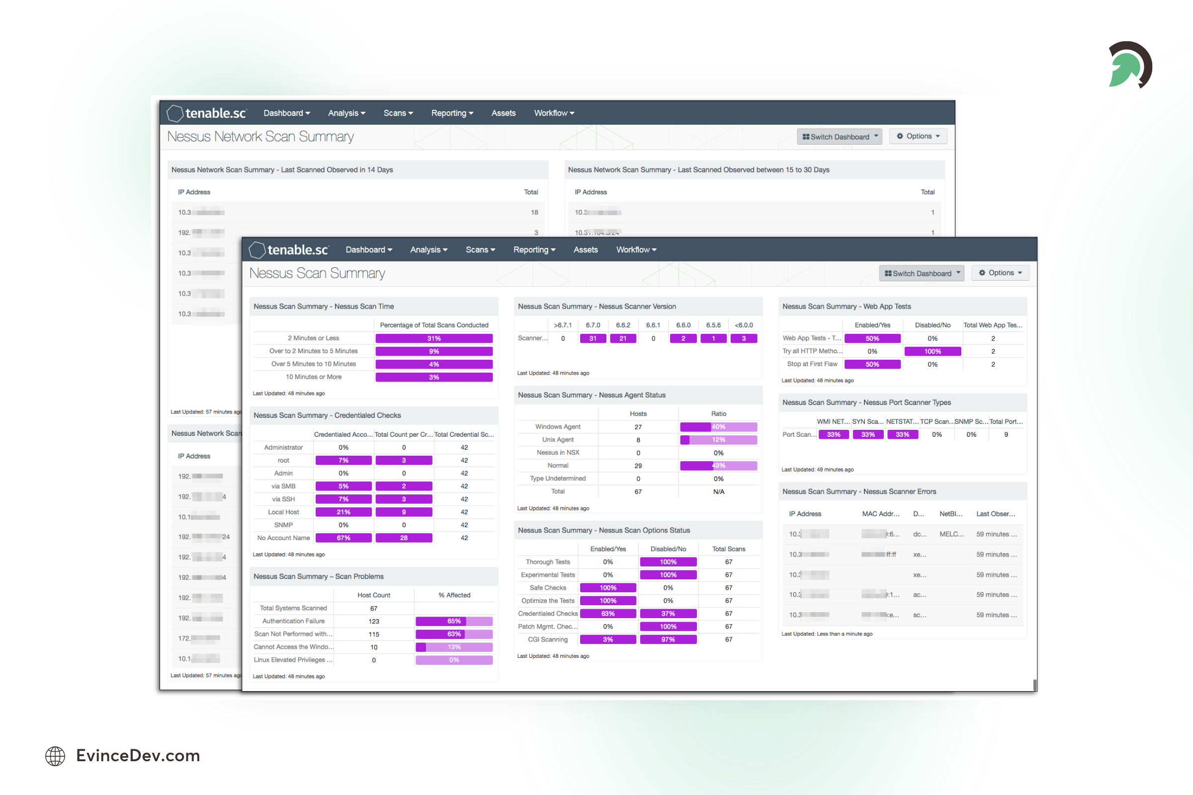1193x795 pixels.
Task: Click the Web App Tests panel header
Action: pos(903,306)
